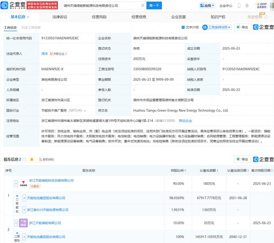The width and height of the screenshot is (274, 243).
Task: Collapse the 二级股东 arrow in shareholder row 2
Action: tap(17, 233)
